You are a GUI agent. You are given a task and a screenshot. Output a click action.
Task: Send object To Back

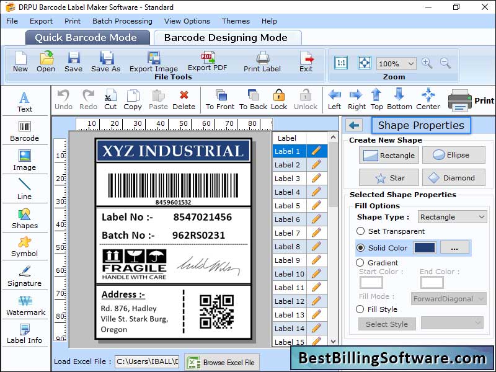[x=254, y=100]
